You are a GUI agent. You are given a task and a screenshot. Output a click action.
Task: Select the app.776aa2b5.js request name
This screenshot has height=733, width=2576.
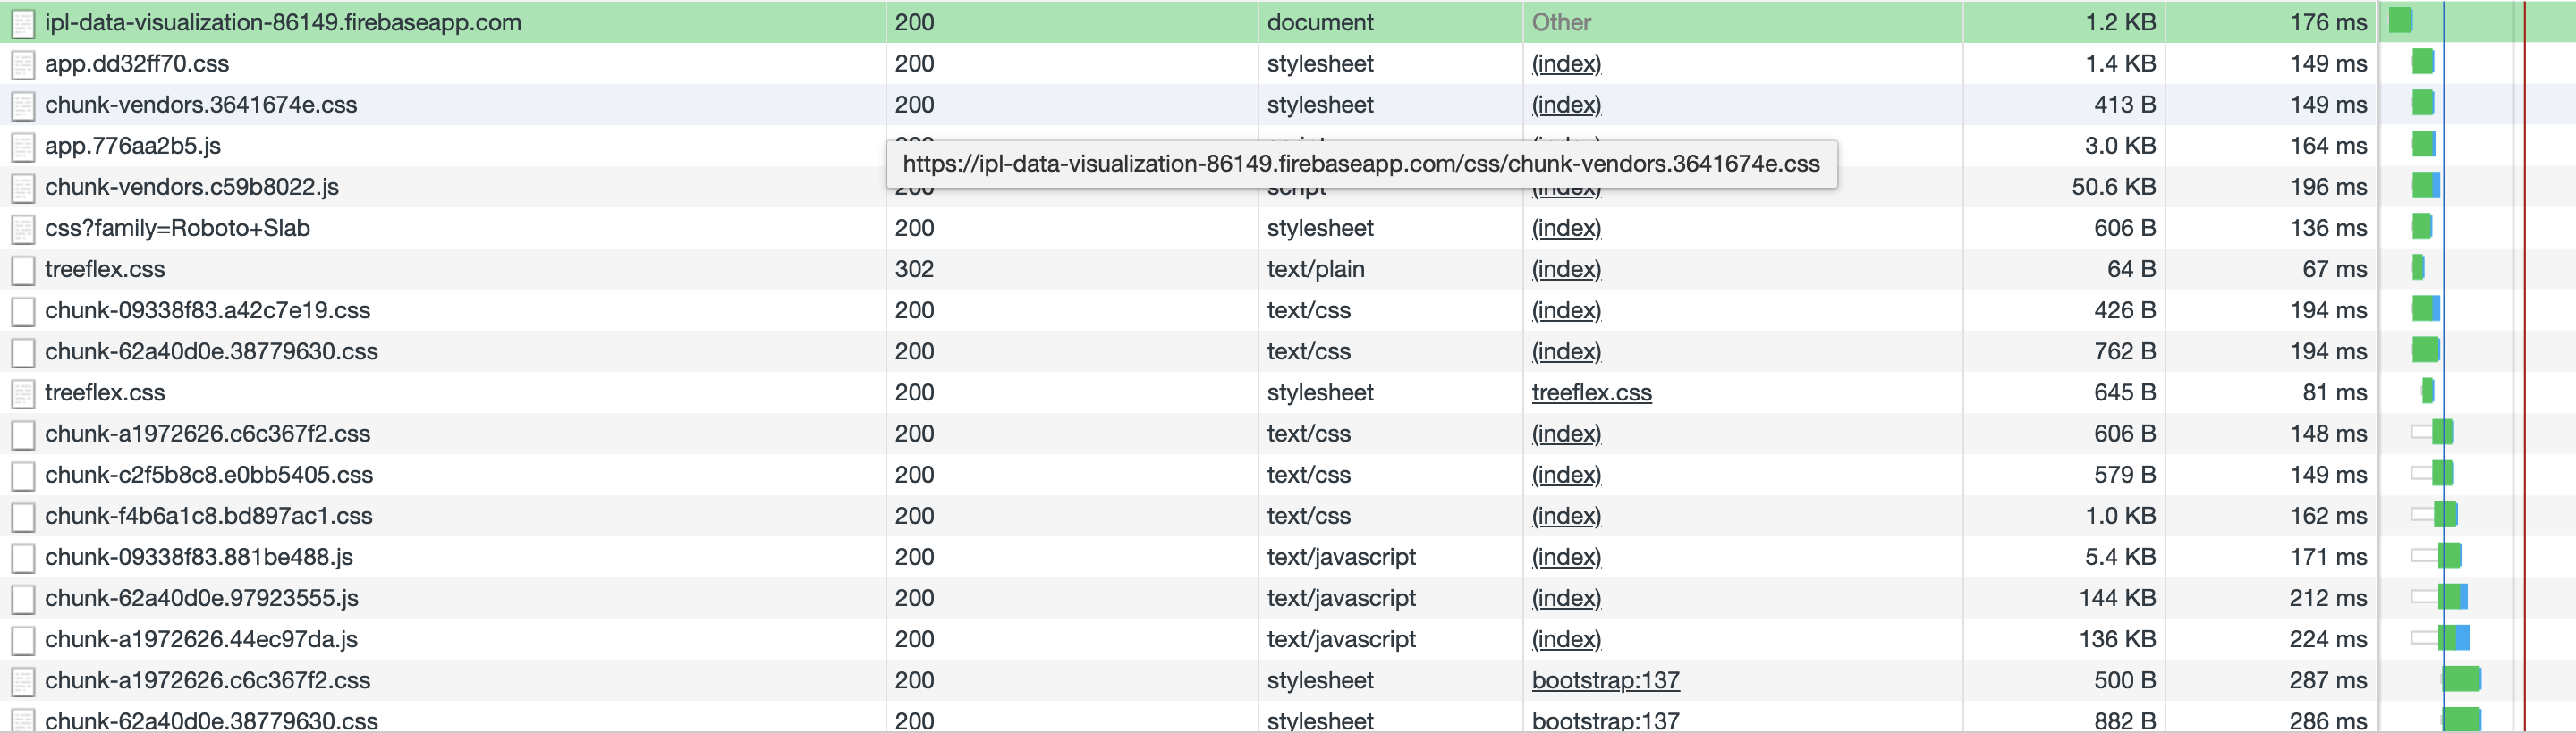pos(133,146)
